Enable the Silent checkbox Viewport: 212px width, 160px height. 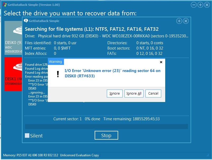coord(27,135)
